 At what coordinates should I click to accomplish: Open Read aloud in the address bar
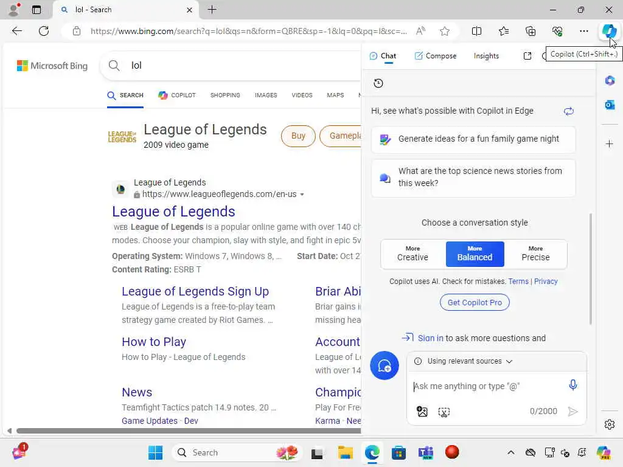(420, 31)
